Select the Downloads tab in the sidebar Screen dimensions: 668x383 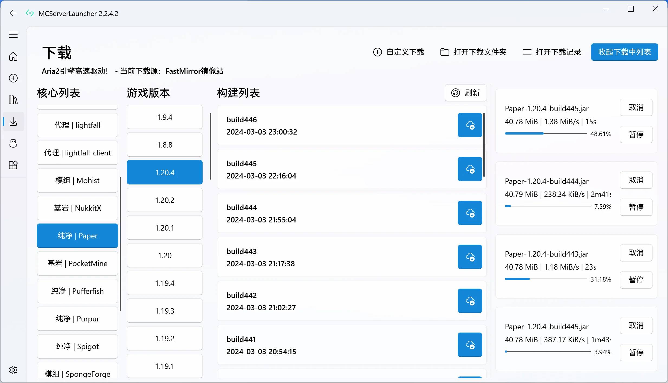13,122
